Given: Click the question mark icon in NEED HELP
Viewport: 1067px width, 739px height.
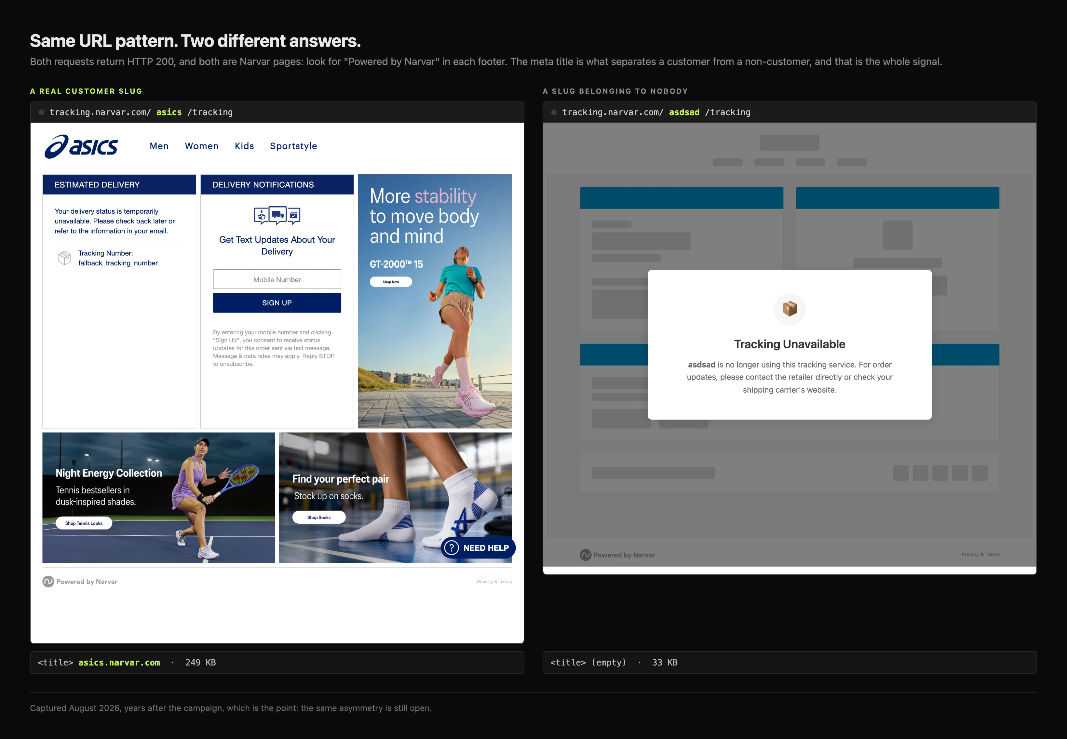Looking at the screenshot, I should [452, 548].
